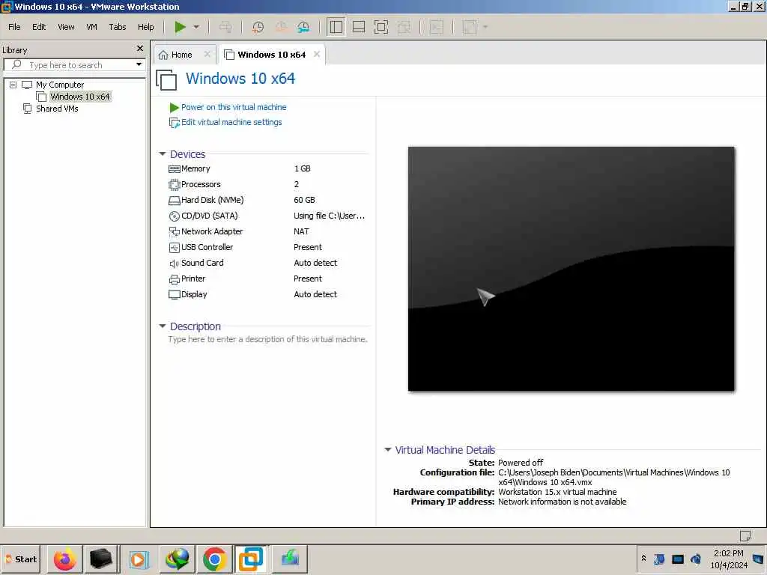Click the message log icon in status bar
The height and width of the screenshot is (575, 767).
pos(745,536)
